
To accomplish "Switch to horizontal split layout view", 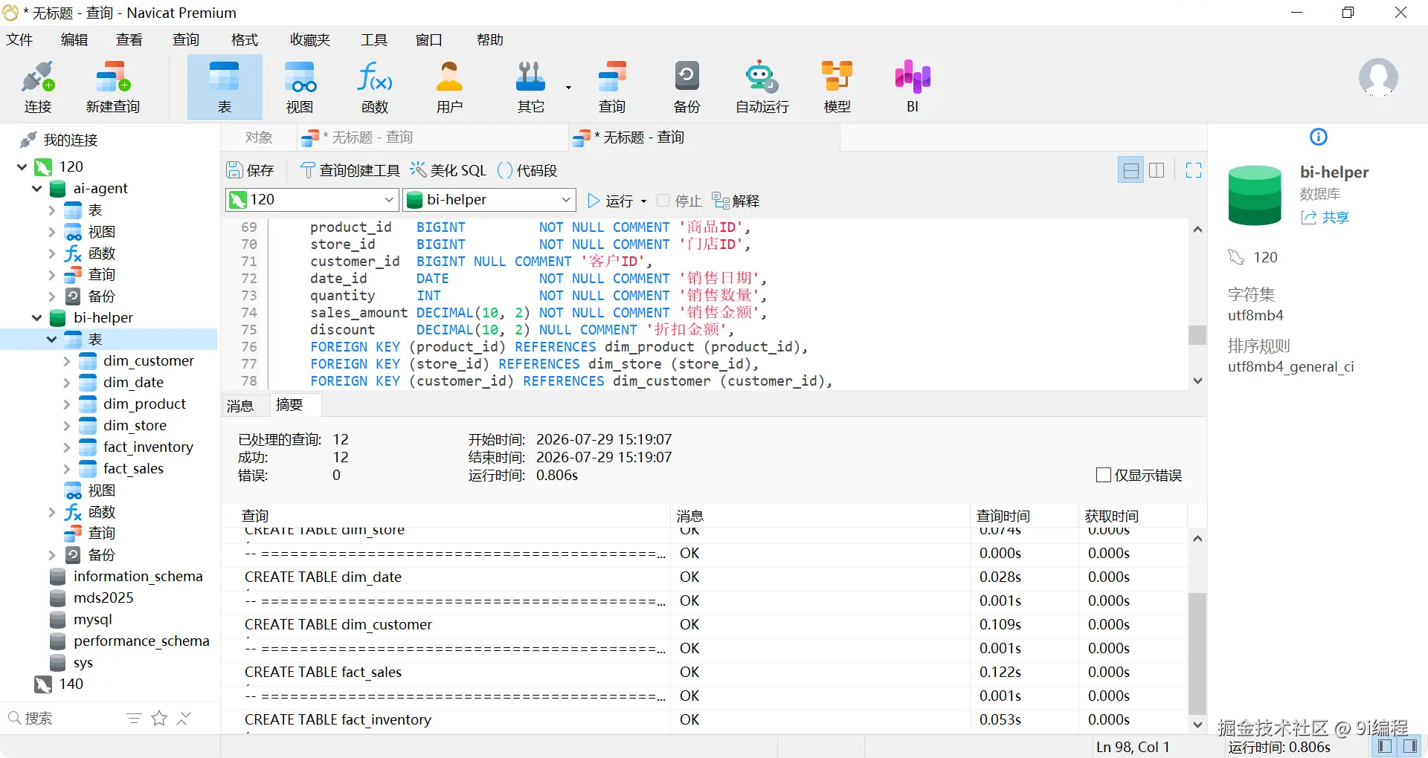I will 1131,170.
